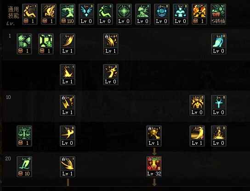Select the Lv 110 green dash skill
Screen dimensions: 250x191
tap(68, 14)
